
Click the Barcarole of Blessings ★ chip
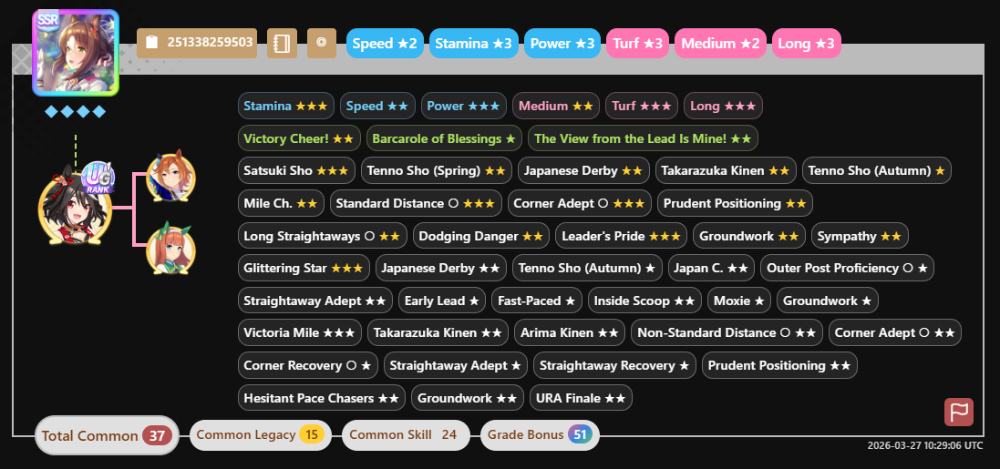444,138
